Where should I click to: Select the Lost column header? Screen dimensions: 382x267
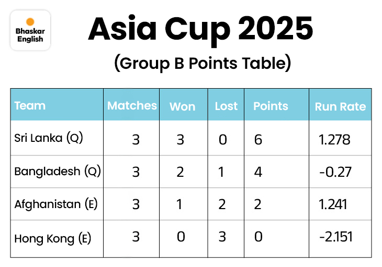226,106
